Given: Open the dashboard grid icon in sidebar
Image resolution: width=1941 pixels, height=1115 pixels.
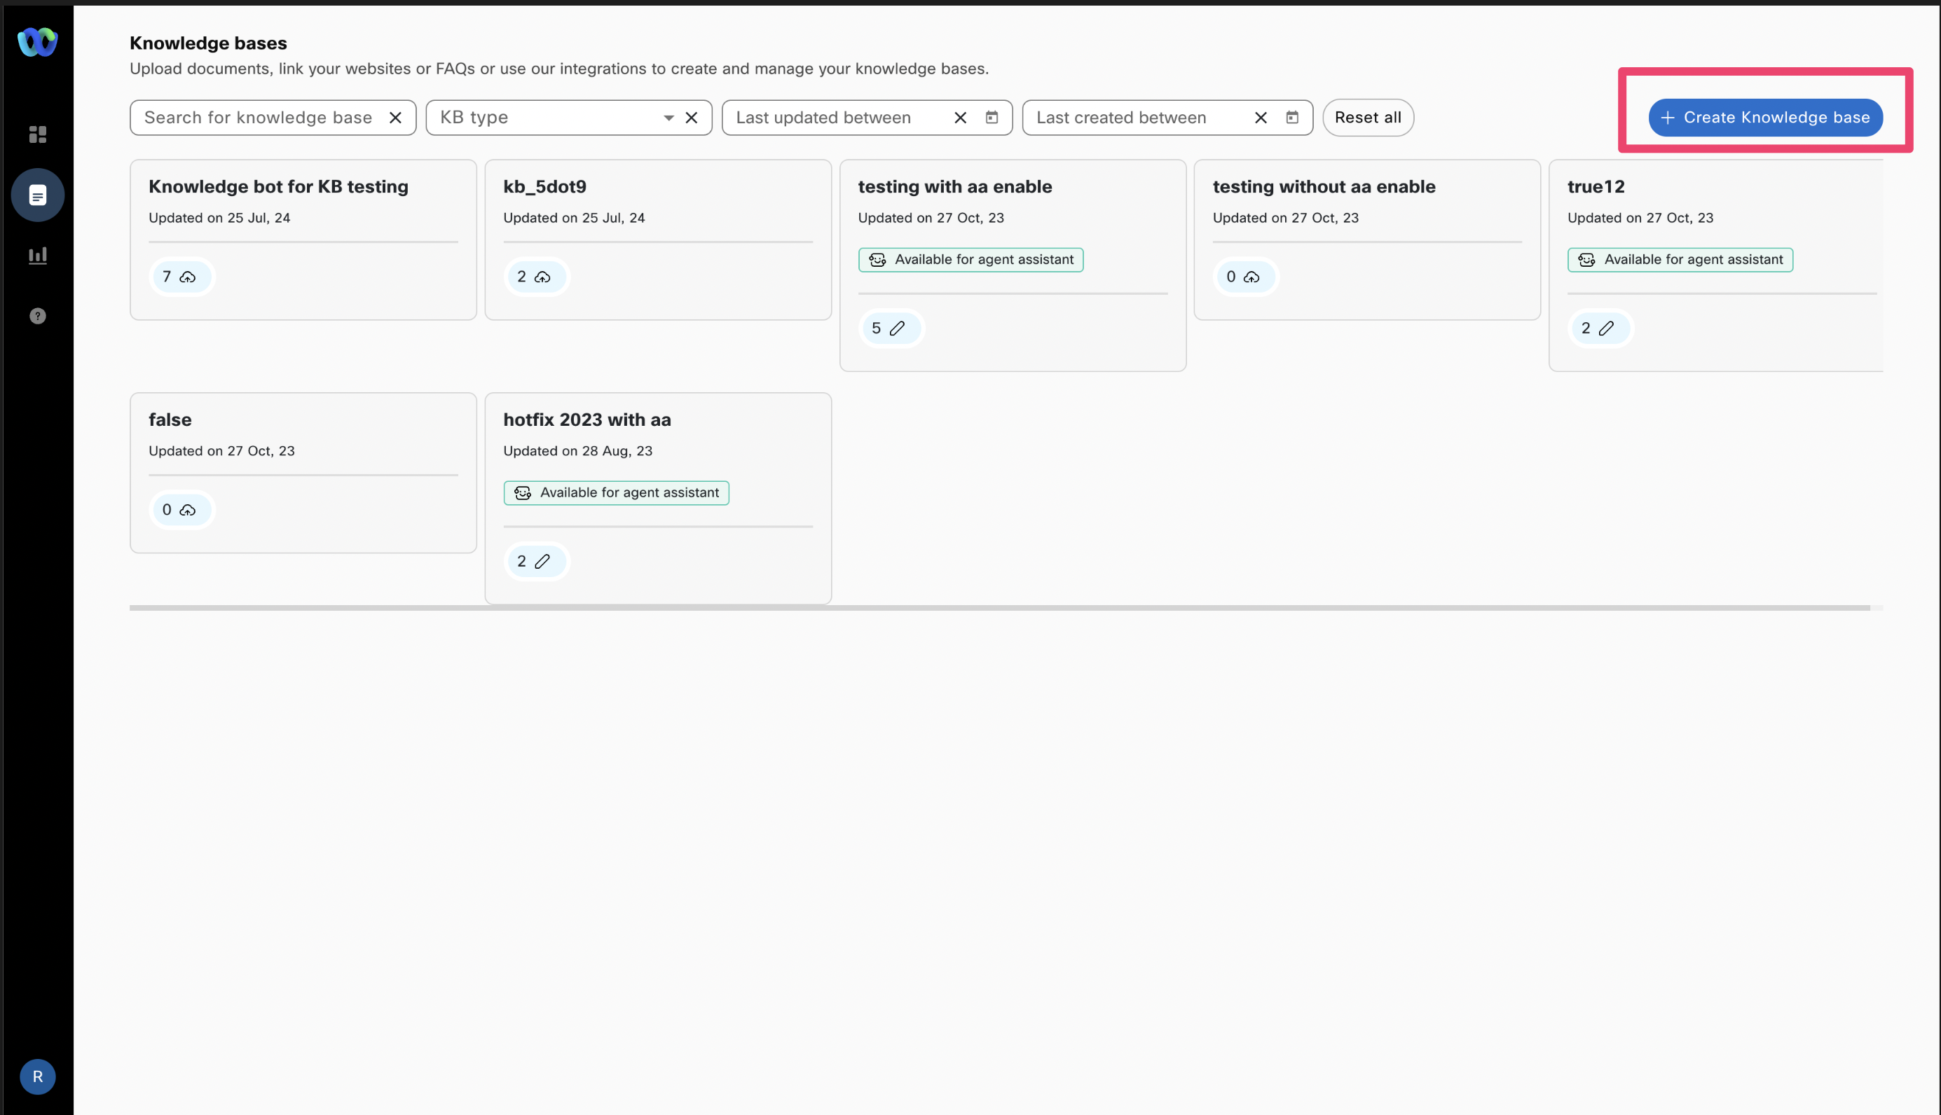Looking at the screenshot, I should click(x=38, y=134).
